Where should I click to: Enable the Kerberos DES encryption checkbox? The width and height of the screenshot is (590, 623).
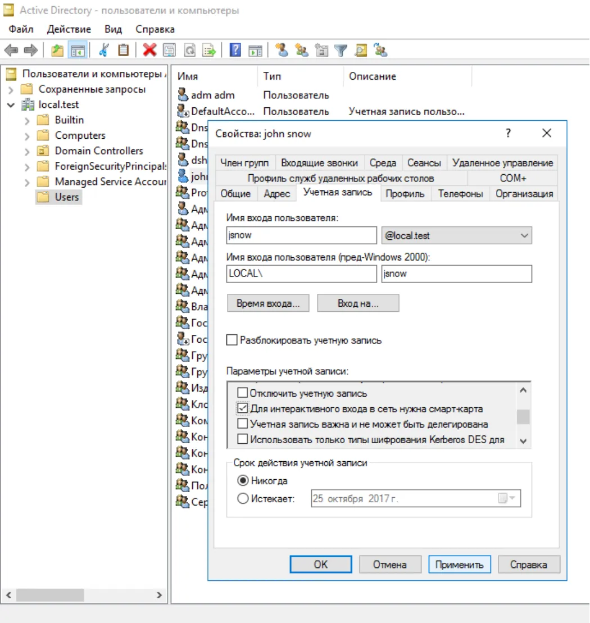coord(242,439)
